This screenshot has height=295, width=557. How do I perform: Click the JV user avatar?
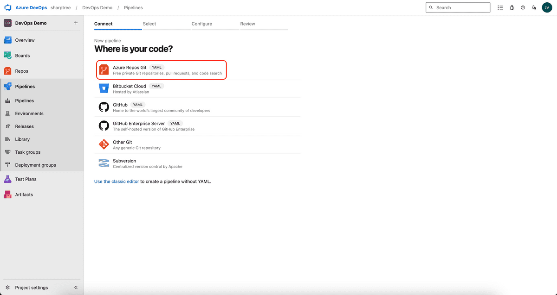tap(547, 8)
